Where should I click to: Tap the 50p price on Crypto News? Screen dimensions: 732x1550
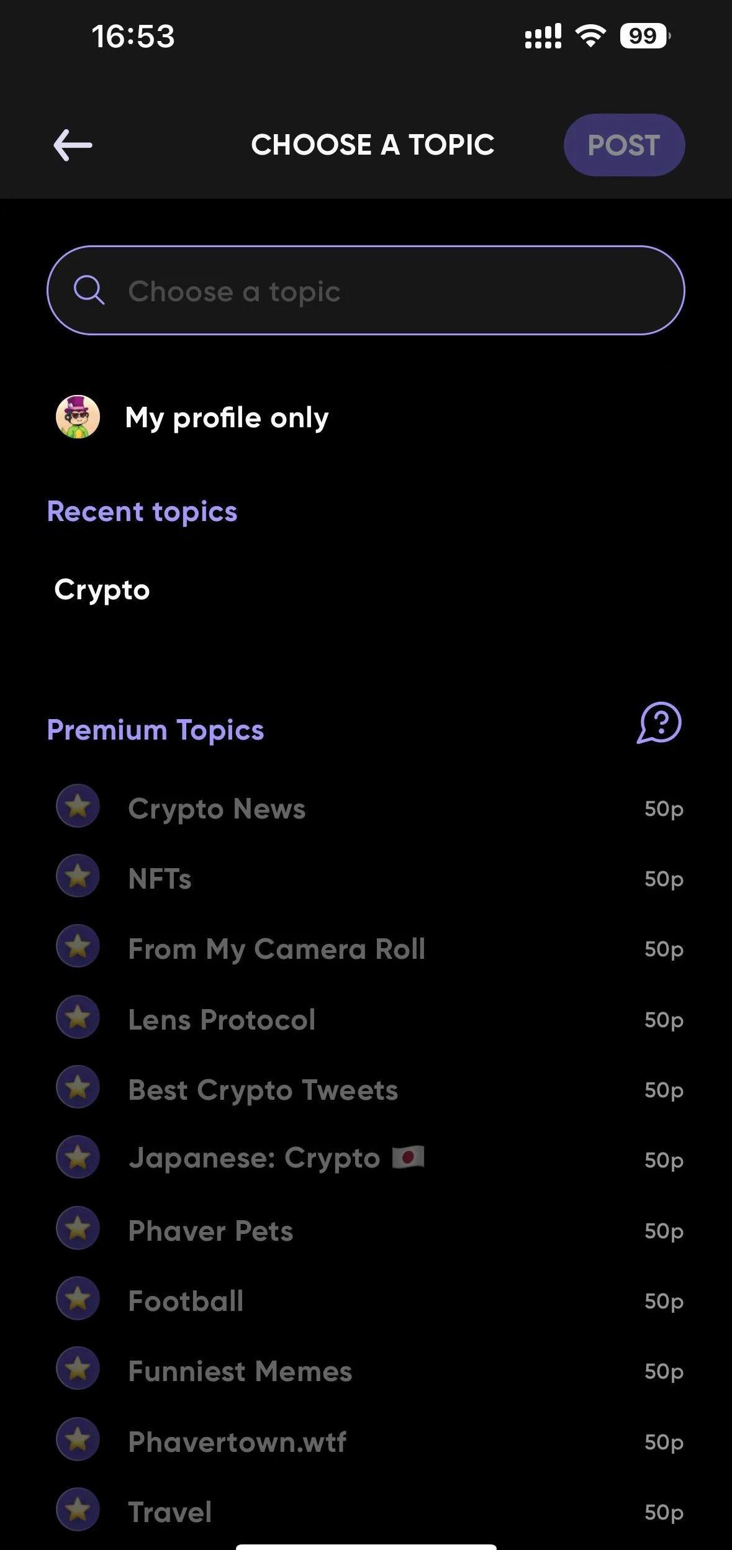click(x=663, y=809)
